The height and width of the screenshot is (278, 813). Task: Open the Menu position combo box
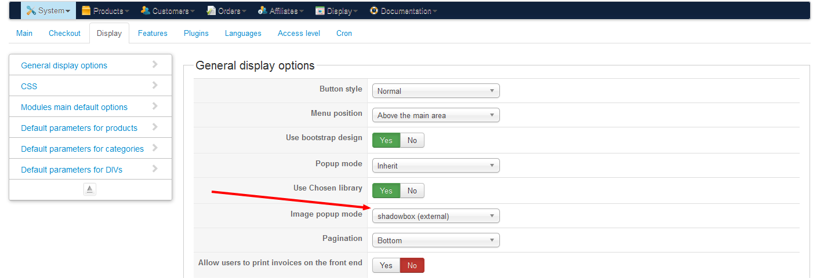(x=435, y=115)
